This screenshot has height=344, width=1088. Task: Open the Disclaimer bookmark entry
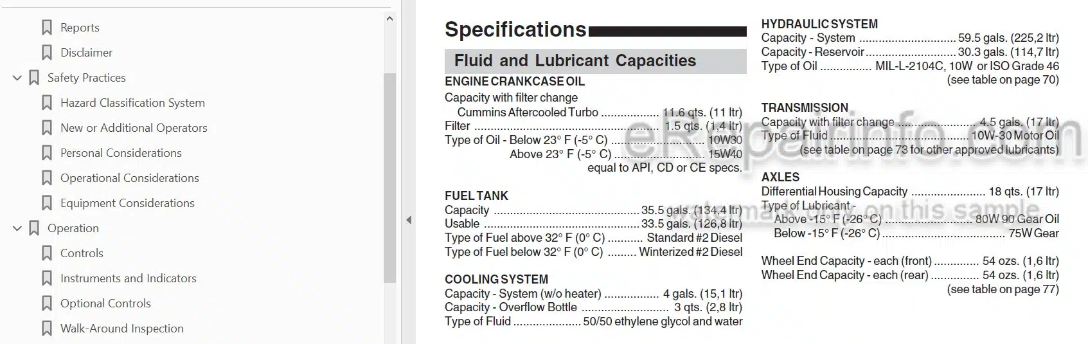pyautogui.click(x=86, y=53)
